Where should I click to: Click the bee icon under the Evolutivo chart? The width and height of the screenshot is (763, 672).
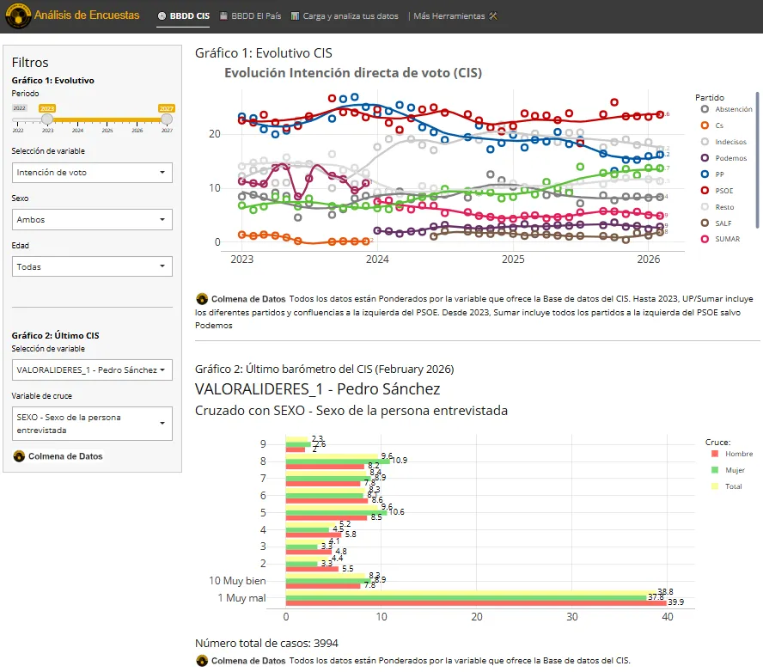point(202,299)
